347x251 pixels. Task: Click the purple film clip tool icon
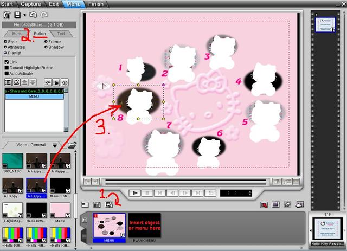coord(276,204)
